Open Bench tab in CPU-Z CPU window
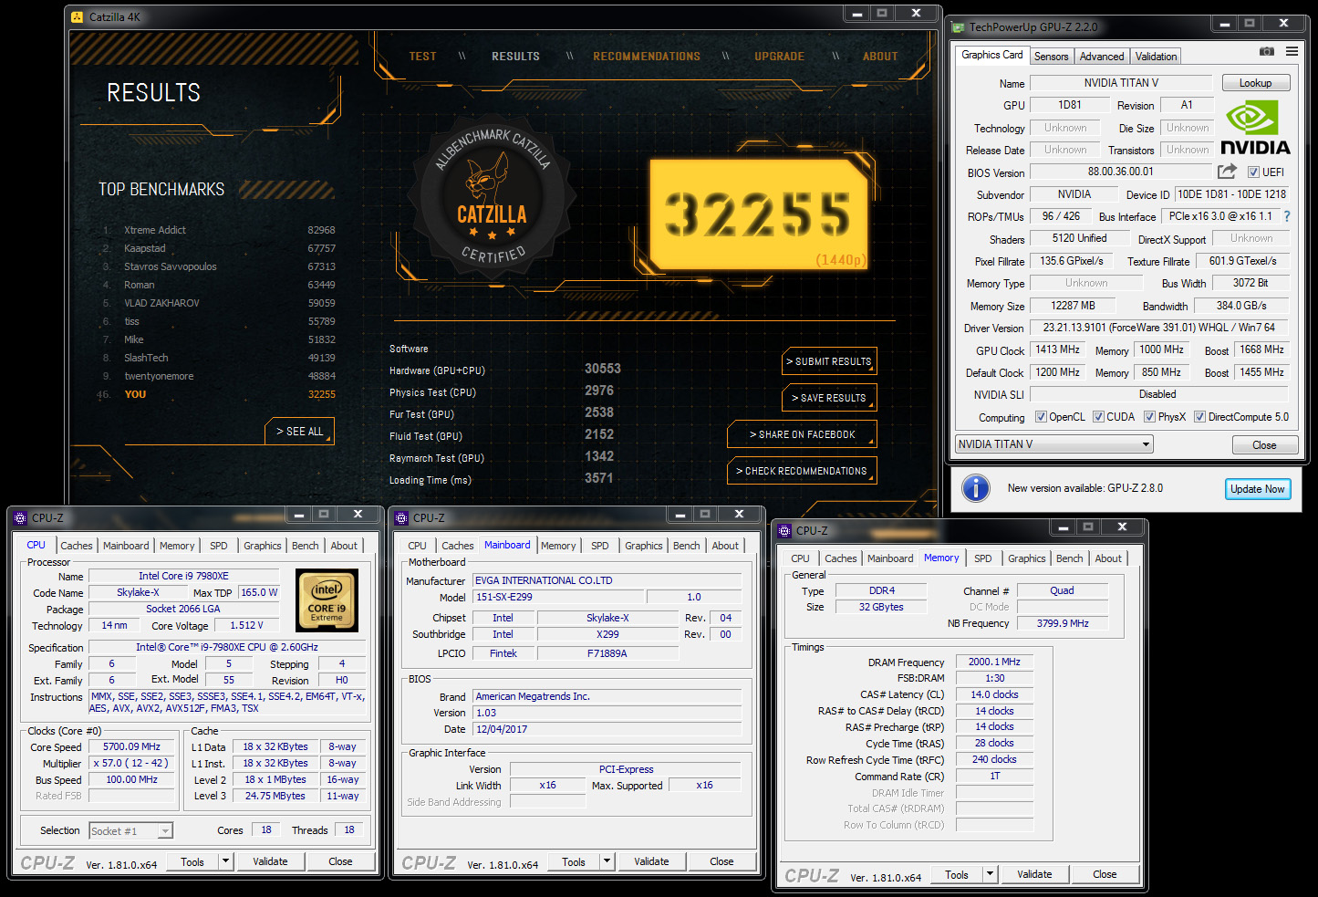 point(305,546)
